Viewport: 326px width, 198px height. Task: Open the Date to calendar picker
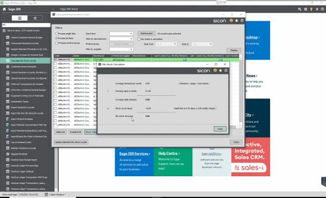pyautogui.click(x=210, y=44)
